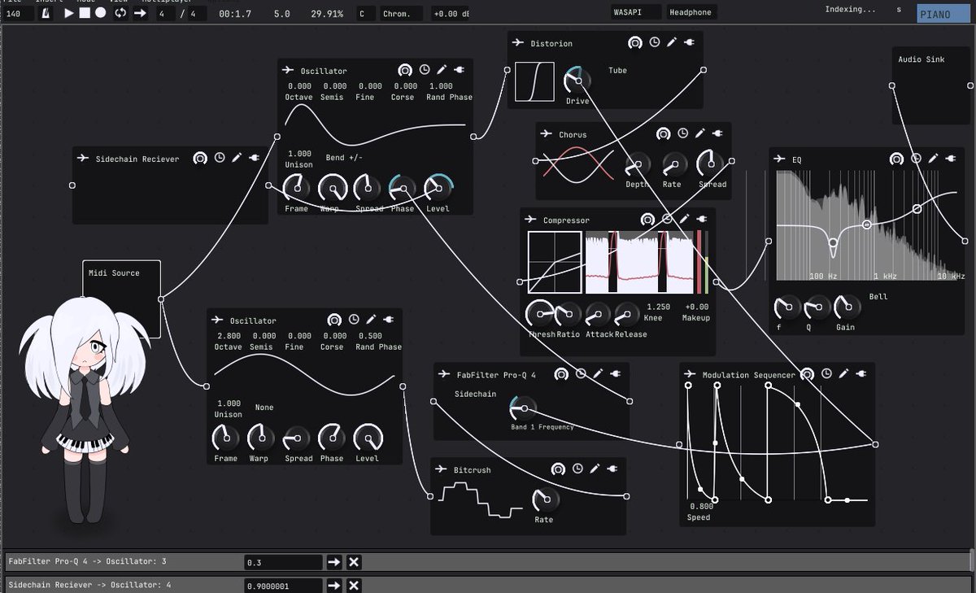976x593 pixels.
Task: Stop playback with the square button
Action: pyautogui.click(x=85, y=12)
